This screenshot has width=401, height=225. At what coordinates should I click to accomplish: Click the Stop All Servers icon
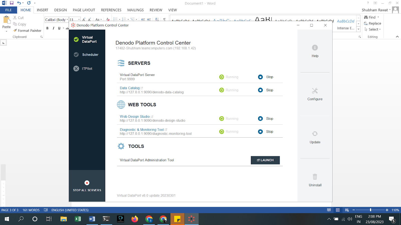87,183
